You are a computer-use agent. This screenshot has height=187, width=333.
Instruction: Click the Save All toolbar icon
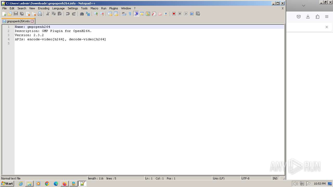click(x=22, y=14)
